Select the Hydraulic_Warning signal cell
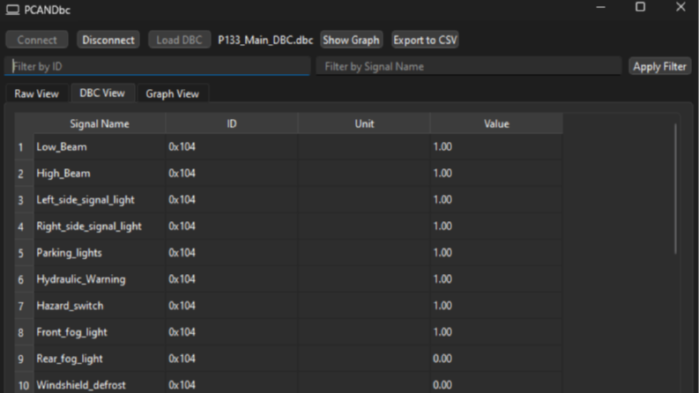The height and width of the screenshot is (393, 699). click(100, 279)
